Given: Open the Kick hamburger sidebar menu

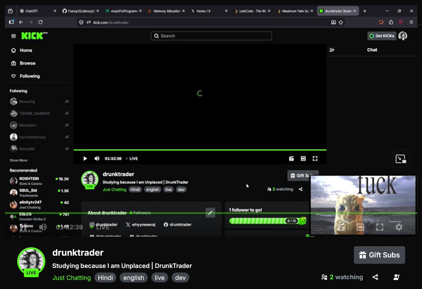Looking at the screenshot, I should pos(13,36).
